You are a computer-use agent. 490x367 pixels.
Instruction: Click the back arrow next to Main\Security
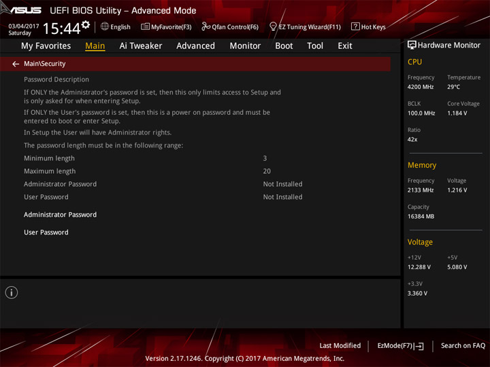click(x=16, y=64)
